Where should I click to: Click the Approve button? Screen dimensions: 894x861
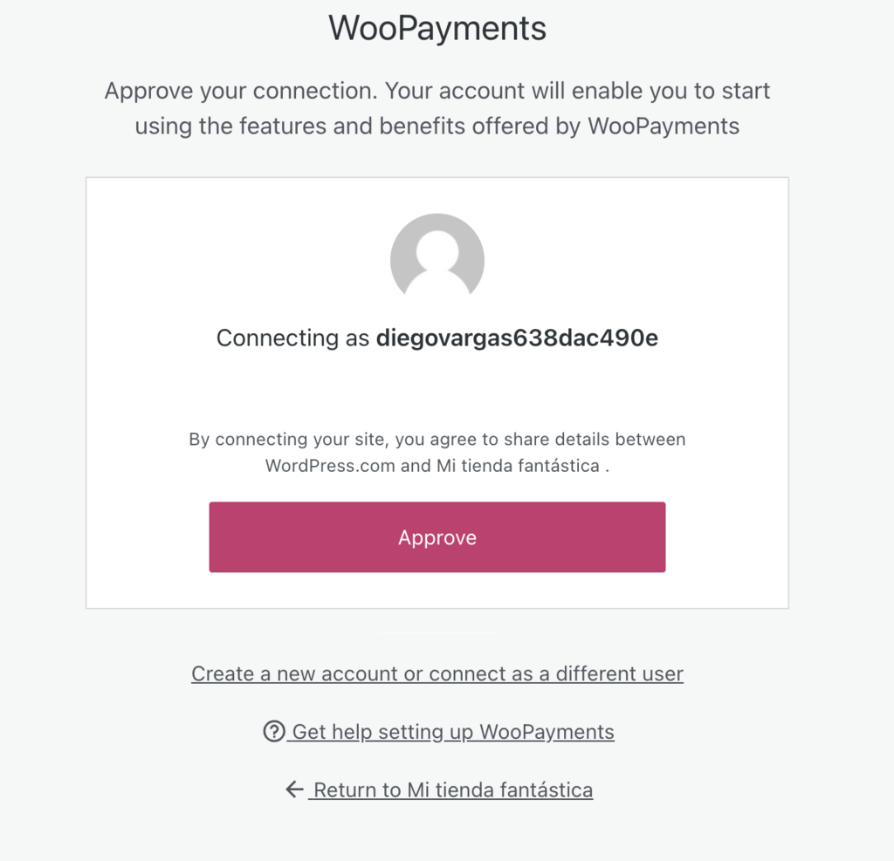(437, 537)
